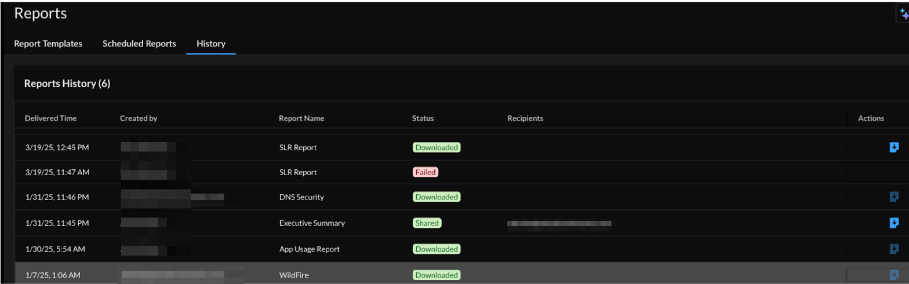Click the Shared status badge
Viewport: 909px width, 284px height.
pyautogui.click(x=427, y=223)
